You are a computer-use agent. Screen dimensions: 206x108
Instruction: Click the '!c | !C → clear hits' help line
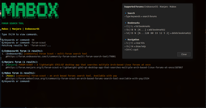[135, 43]
